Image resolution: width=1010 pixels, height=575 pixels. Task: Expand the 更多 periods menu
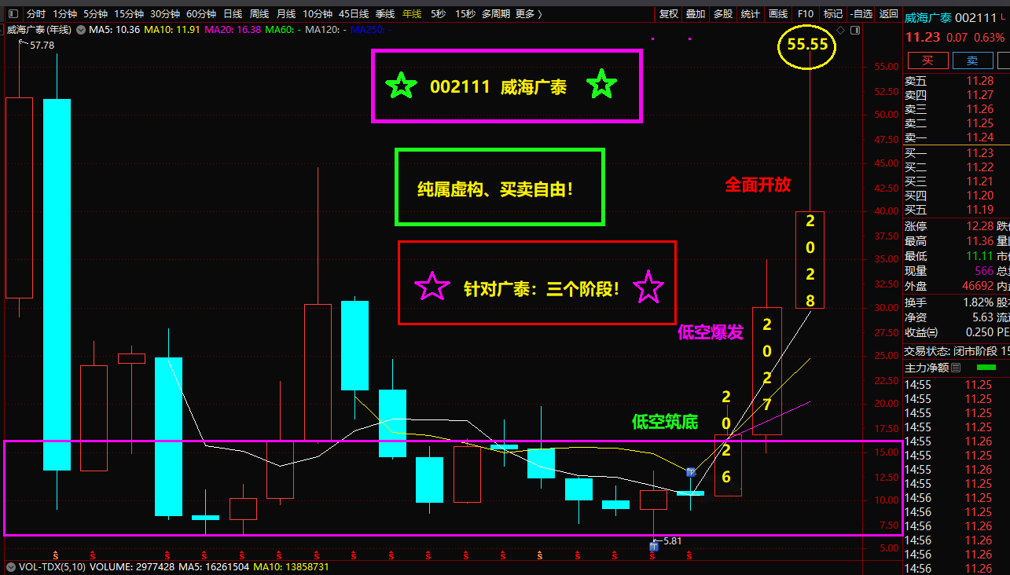pos(529,14)
